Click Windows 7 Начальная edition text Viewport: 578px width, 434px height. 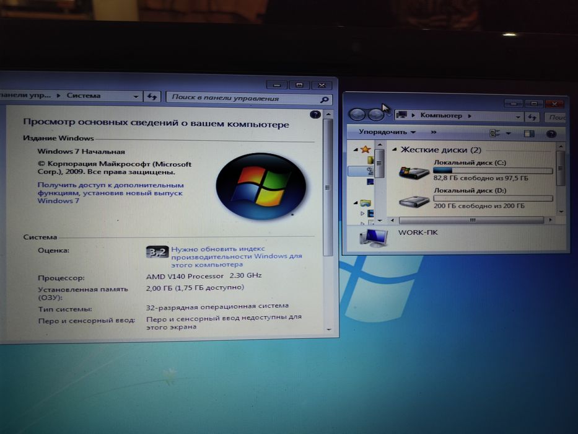[x=81, y=151]
